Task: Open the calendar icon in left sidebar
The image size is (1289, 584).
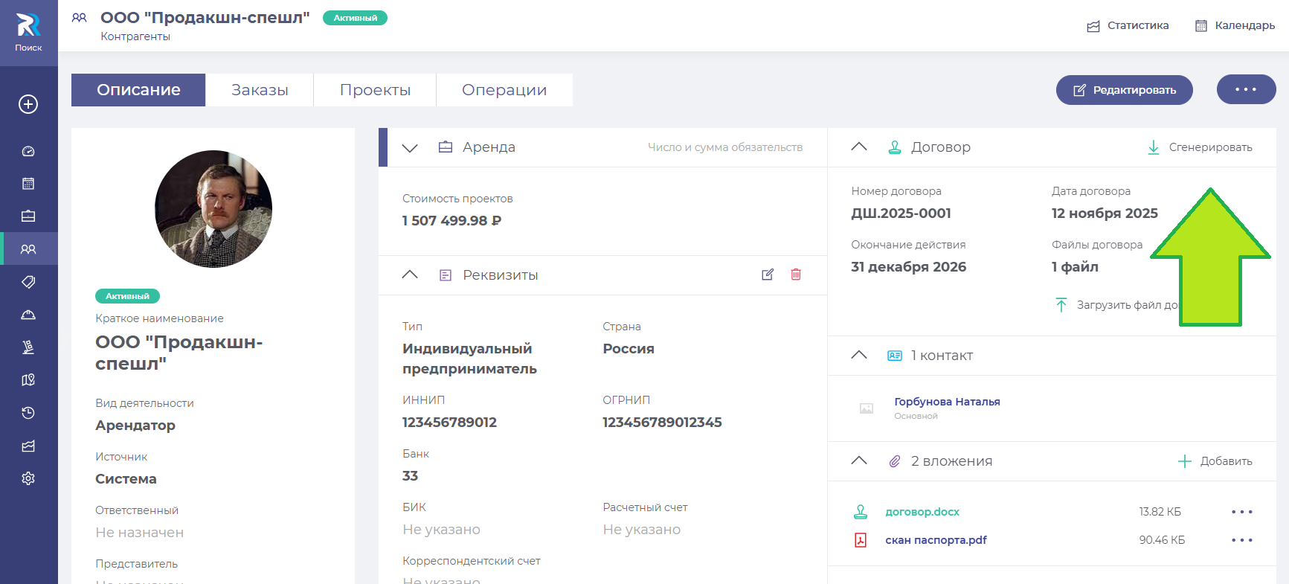Action: (x=28, y=184)
